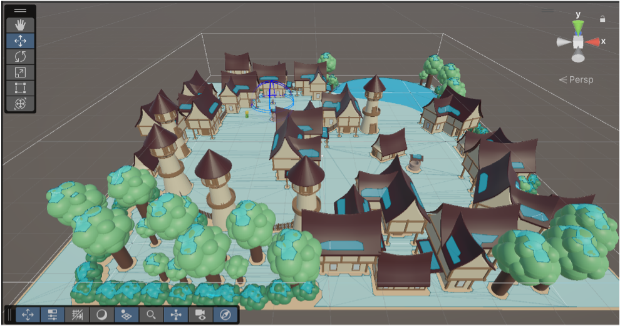Click the Persp projection label

(577, 80)
